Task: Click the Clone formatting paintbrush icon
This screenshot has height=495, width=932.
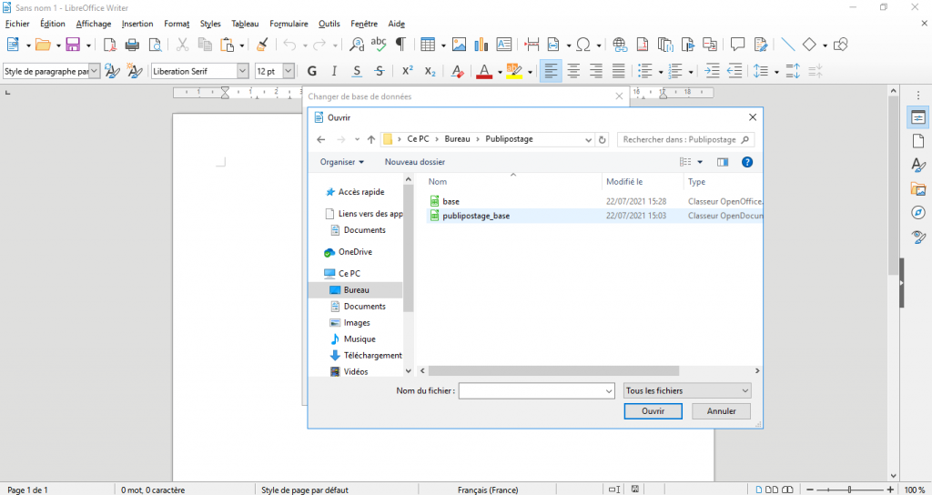Action: 262,45
